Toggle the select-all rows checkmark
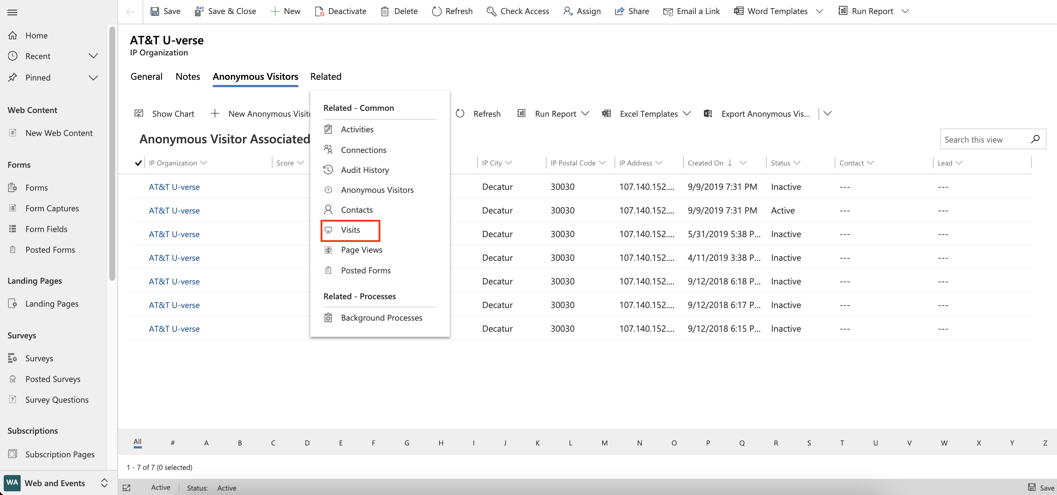The height and width of the screenshot is (495, 1057). pos(138,163)
